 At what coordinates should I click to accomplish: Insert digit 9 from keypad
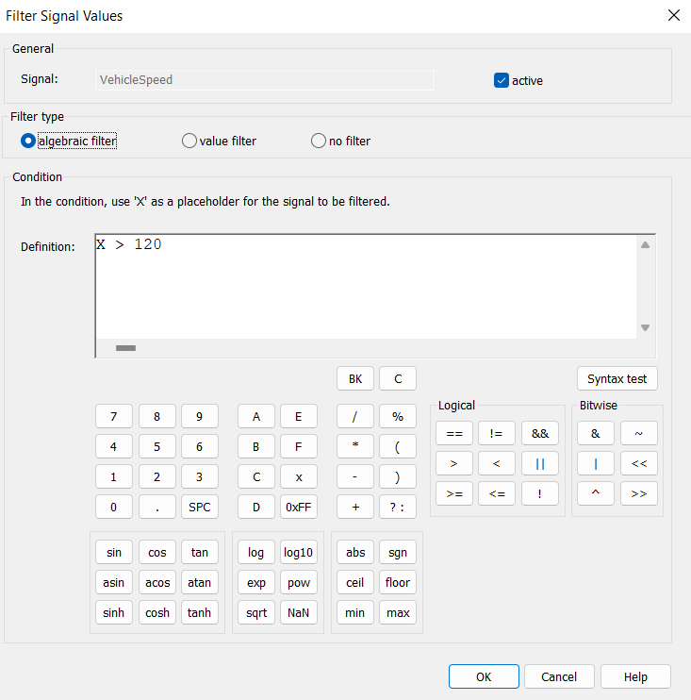tap(200, 417)
